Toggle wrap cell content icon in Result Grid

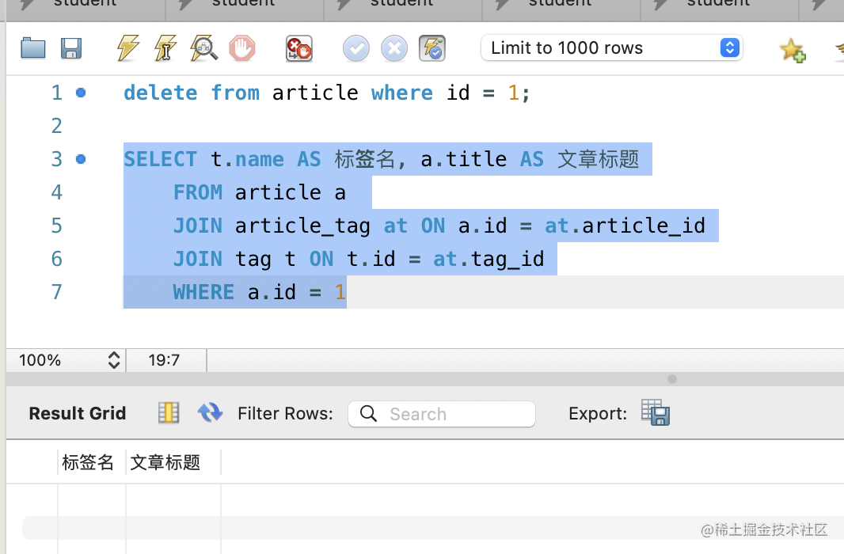[x=169, y=413]
